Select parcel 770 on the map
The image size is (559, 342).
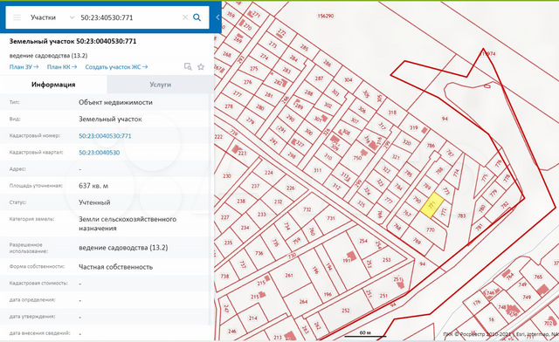coord(431,229)
